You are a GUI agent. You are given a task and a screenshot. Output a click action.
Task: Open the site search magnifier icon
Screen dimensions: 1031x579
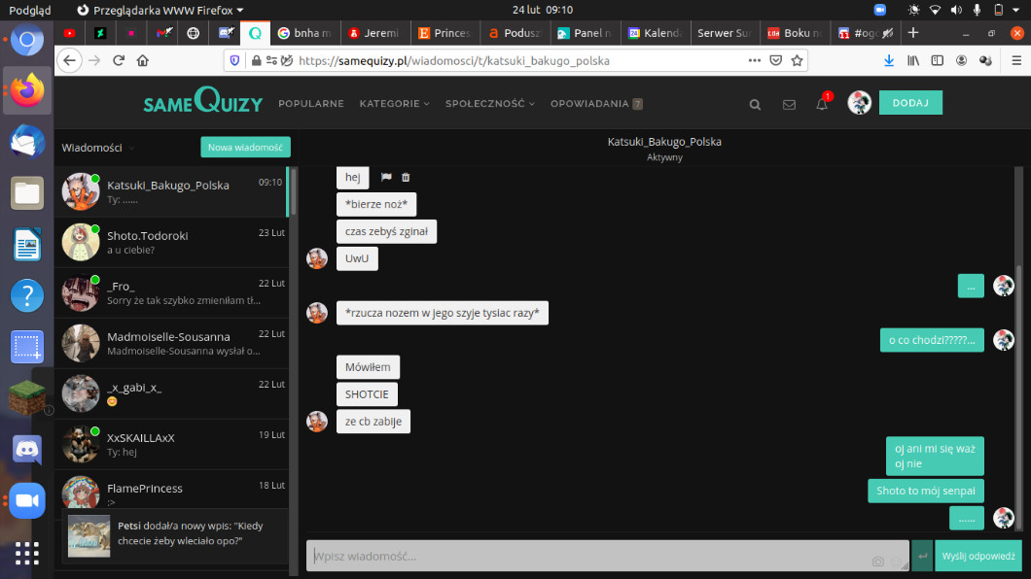[x=756, y=104]
